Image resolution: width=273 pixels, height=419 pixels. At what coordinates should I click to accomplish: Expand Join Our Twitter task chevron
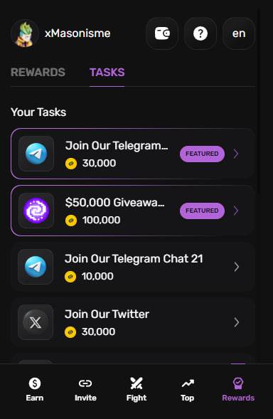pos(237,322)
